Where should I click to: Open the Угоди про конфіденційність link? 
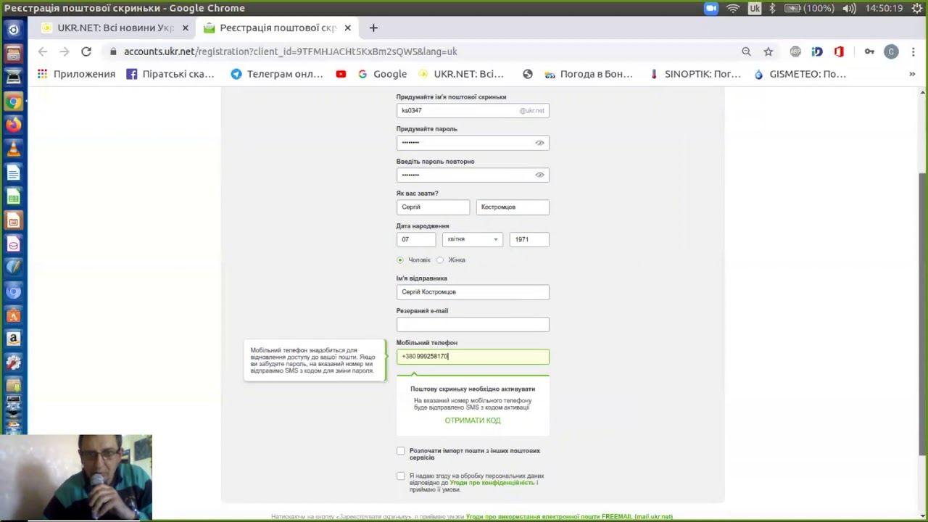492,483
